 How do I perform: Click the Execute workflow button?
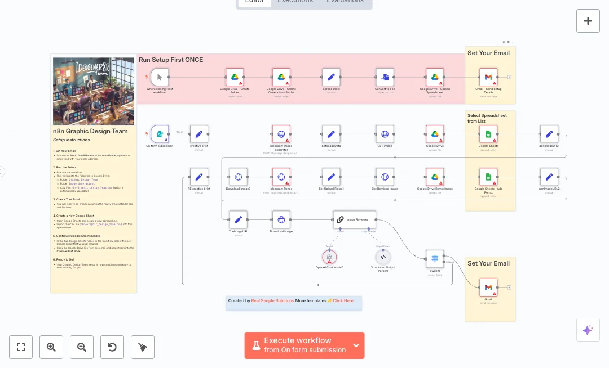tap(298, 345)
